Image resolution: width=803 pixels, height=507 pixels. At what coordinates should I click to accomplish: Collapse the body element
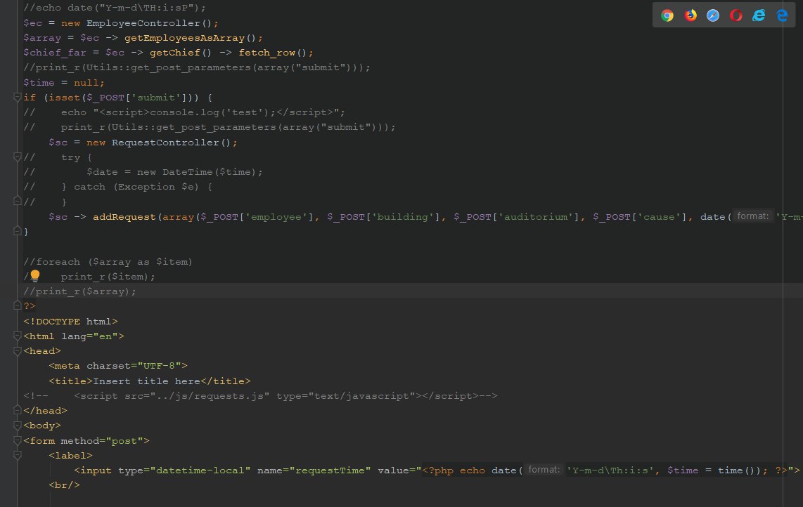click(17, 426)
